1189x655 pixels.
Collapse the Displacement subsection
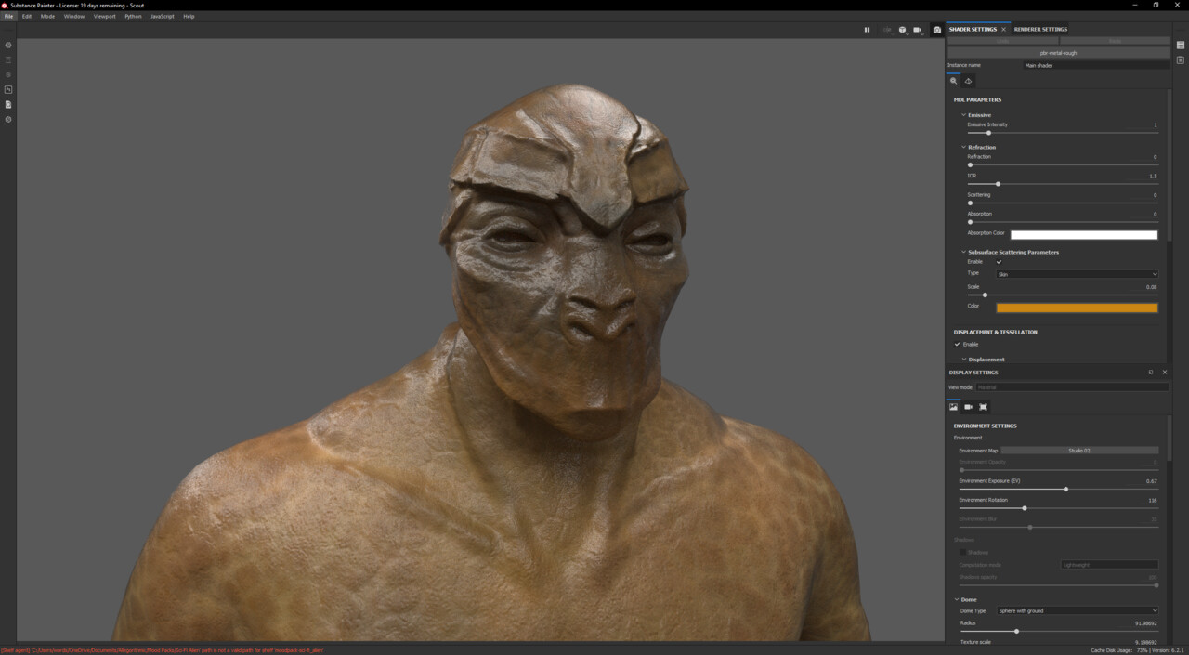[964, 360]
